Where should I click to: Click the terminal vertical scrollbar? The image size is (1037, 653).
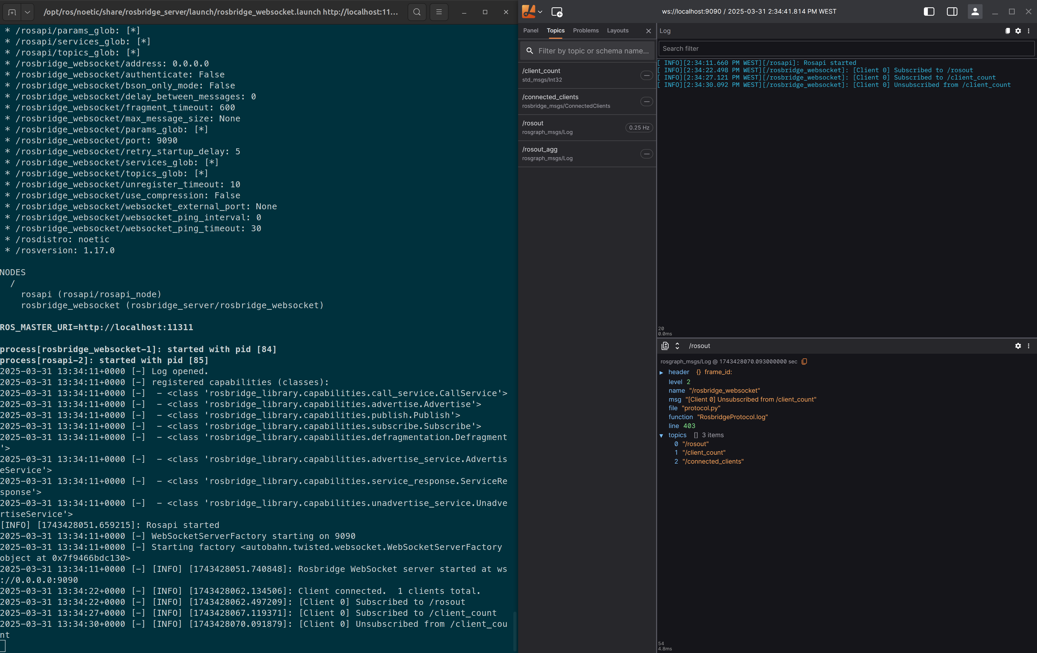(515, 631)
